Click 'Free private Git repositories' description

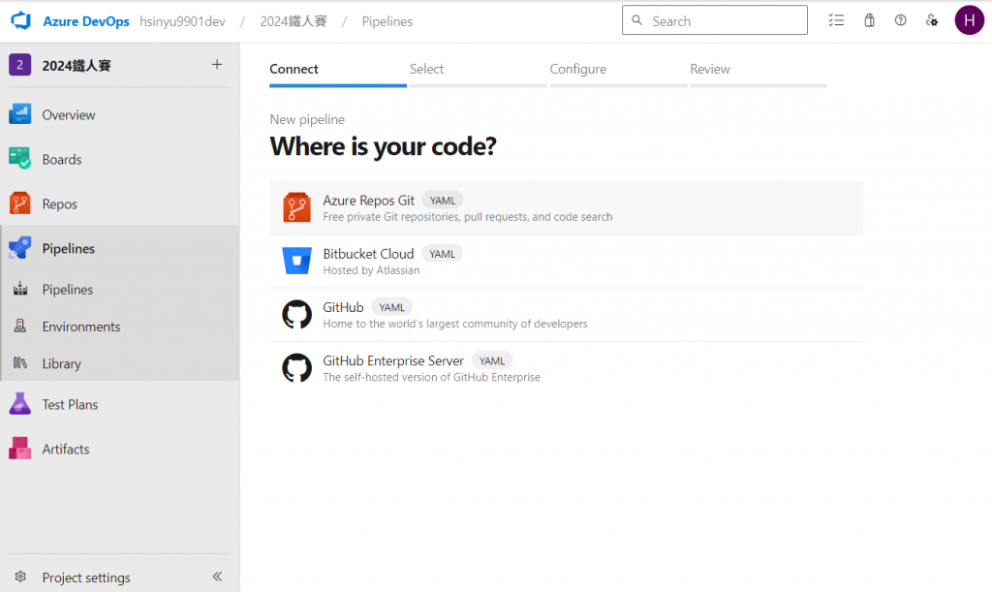pos(468,217)
